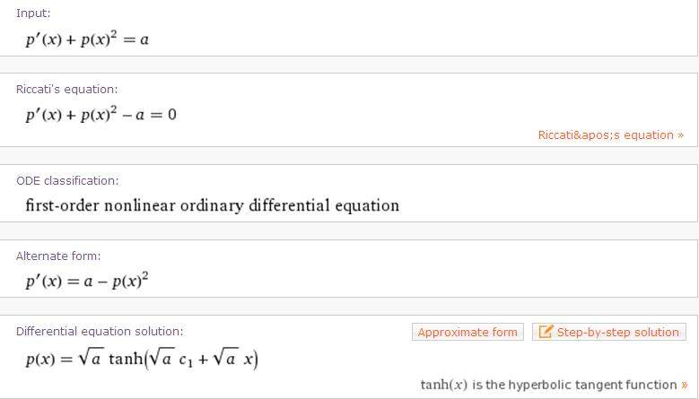Click the "Riccati's equation:" pod heading
This screenshot has height=399, width=699.
[x=66, y=90]
